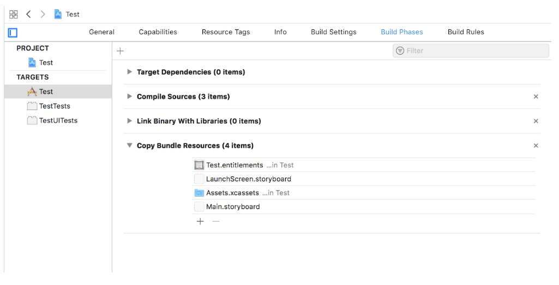Screen dimensions: 559x285
Task: Select Assets.xcassets resource row
Action: click(x=364, y=193)
